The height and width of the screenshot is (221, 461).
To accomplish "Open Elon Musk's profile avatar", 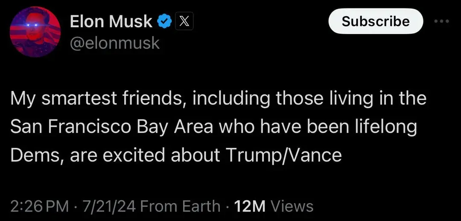I will pyautogui.click(x=35, y=31).
